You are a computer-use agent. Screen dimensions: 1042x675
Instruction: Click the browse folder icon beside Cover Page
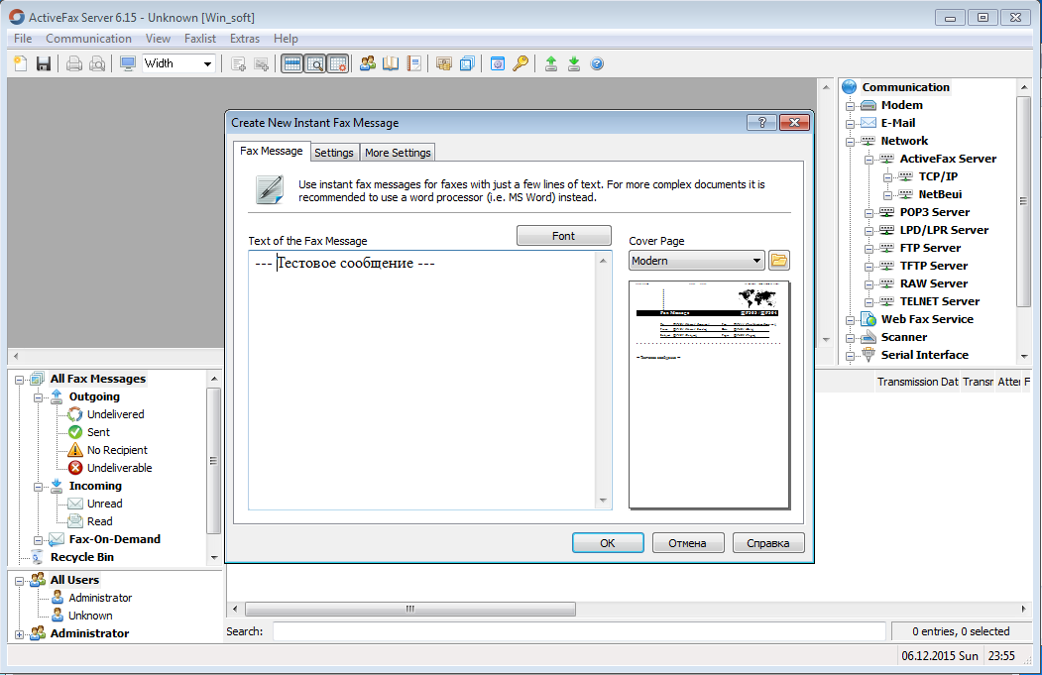779,261
